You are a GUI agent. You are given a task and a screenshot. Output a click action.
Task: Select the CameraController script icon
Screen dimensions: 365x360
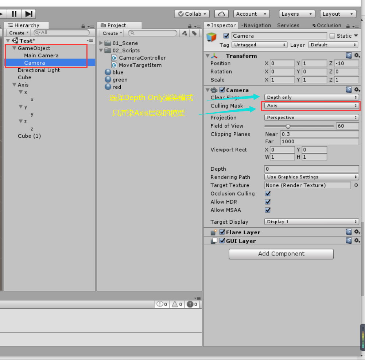114,58
